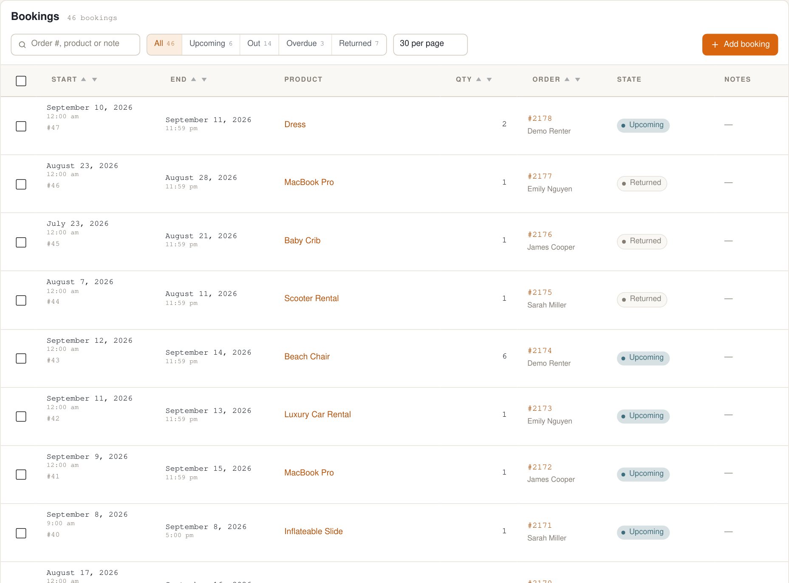Image resolution: width=789 pixels, height=583 pixels.
Task: Select checkbox for booking #46 MacBook Pro
Action: point(21,184)
